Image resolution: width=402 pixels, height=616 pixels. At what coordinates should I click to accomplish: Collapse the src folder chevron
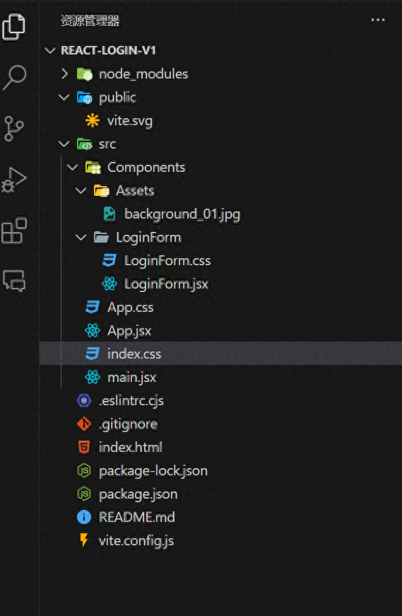pos(64,144)
